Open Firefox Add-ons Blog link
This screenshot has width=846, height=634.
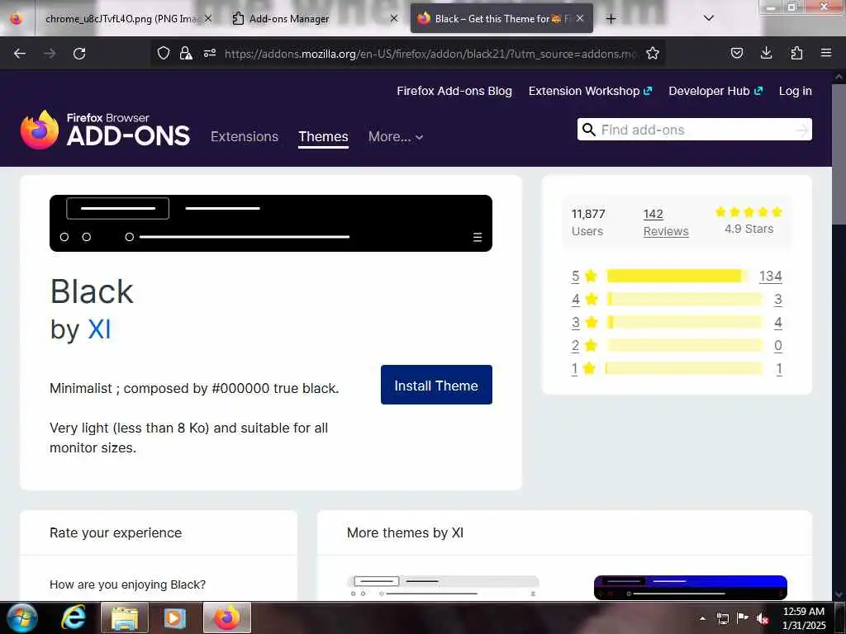click(x=454, y=91)
